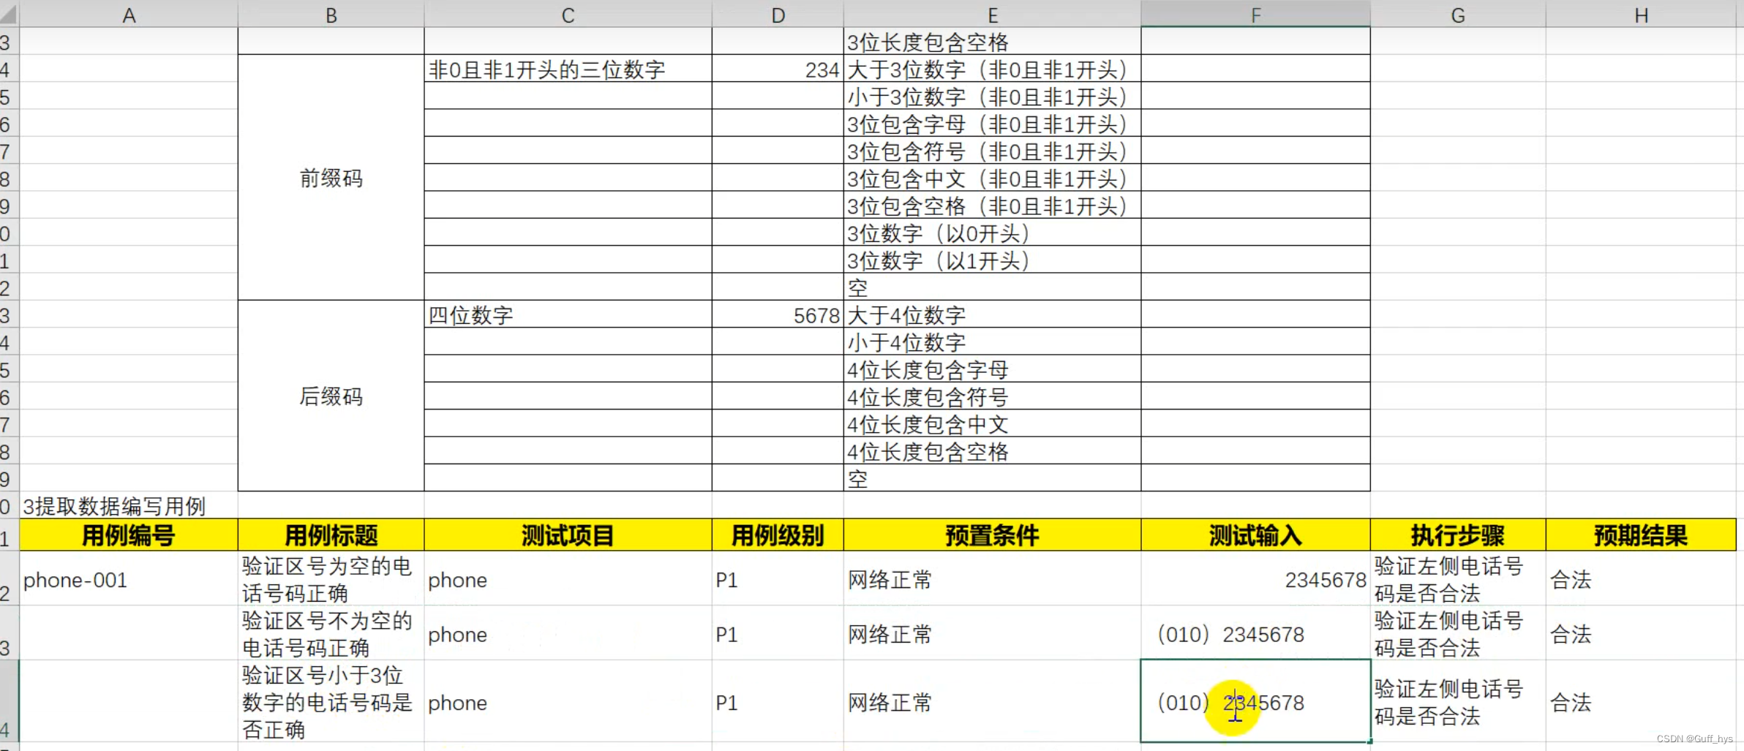Select '小于3位数字（非0且非1开头）' cell
Screen dimensions: 1744x751
(x=992, y=96)
